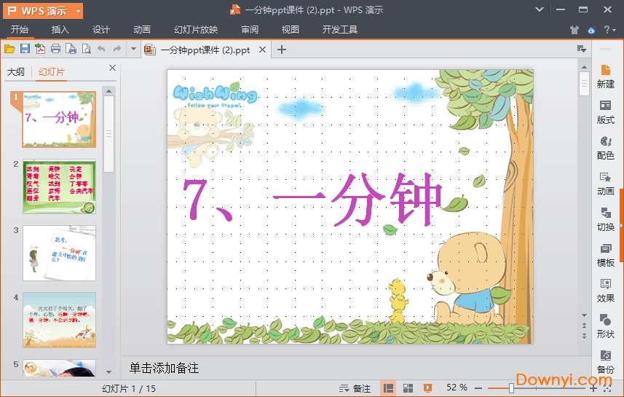The image size is (624, 397).
Task: Click the 新建 new slide sidebar icon
Action: click(x=605, y=76)
